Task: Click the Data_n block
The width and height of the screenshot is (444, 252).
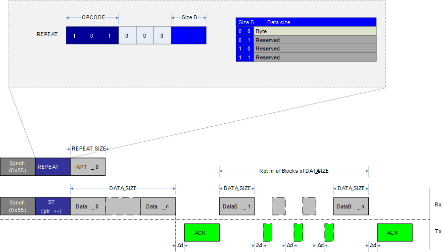Action: click(x=158, y=206)
